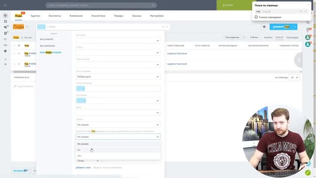Viewport: 316px width, 178px height.
Task: Click the green phone button at bottom right
Action: (x=308, y=173)
